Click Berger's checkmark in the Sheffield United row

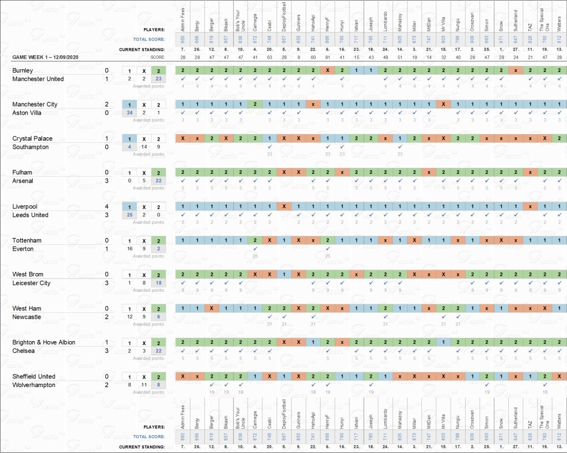[212, 385]
